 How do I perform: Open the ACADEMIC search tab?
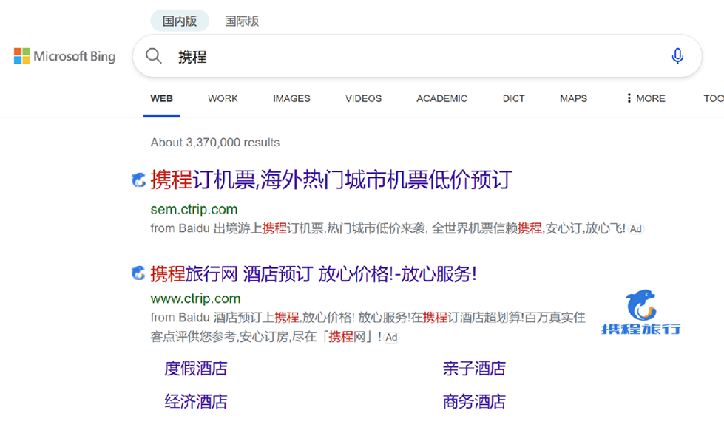pyautogui.click(x=441, y=98)
